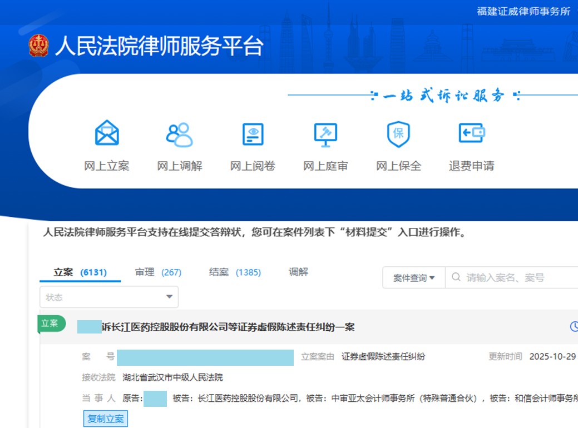The height and width of the screenshot is (428, 578).
Task: Expand the 状态 dropdown
Action: 109,297
